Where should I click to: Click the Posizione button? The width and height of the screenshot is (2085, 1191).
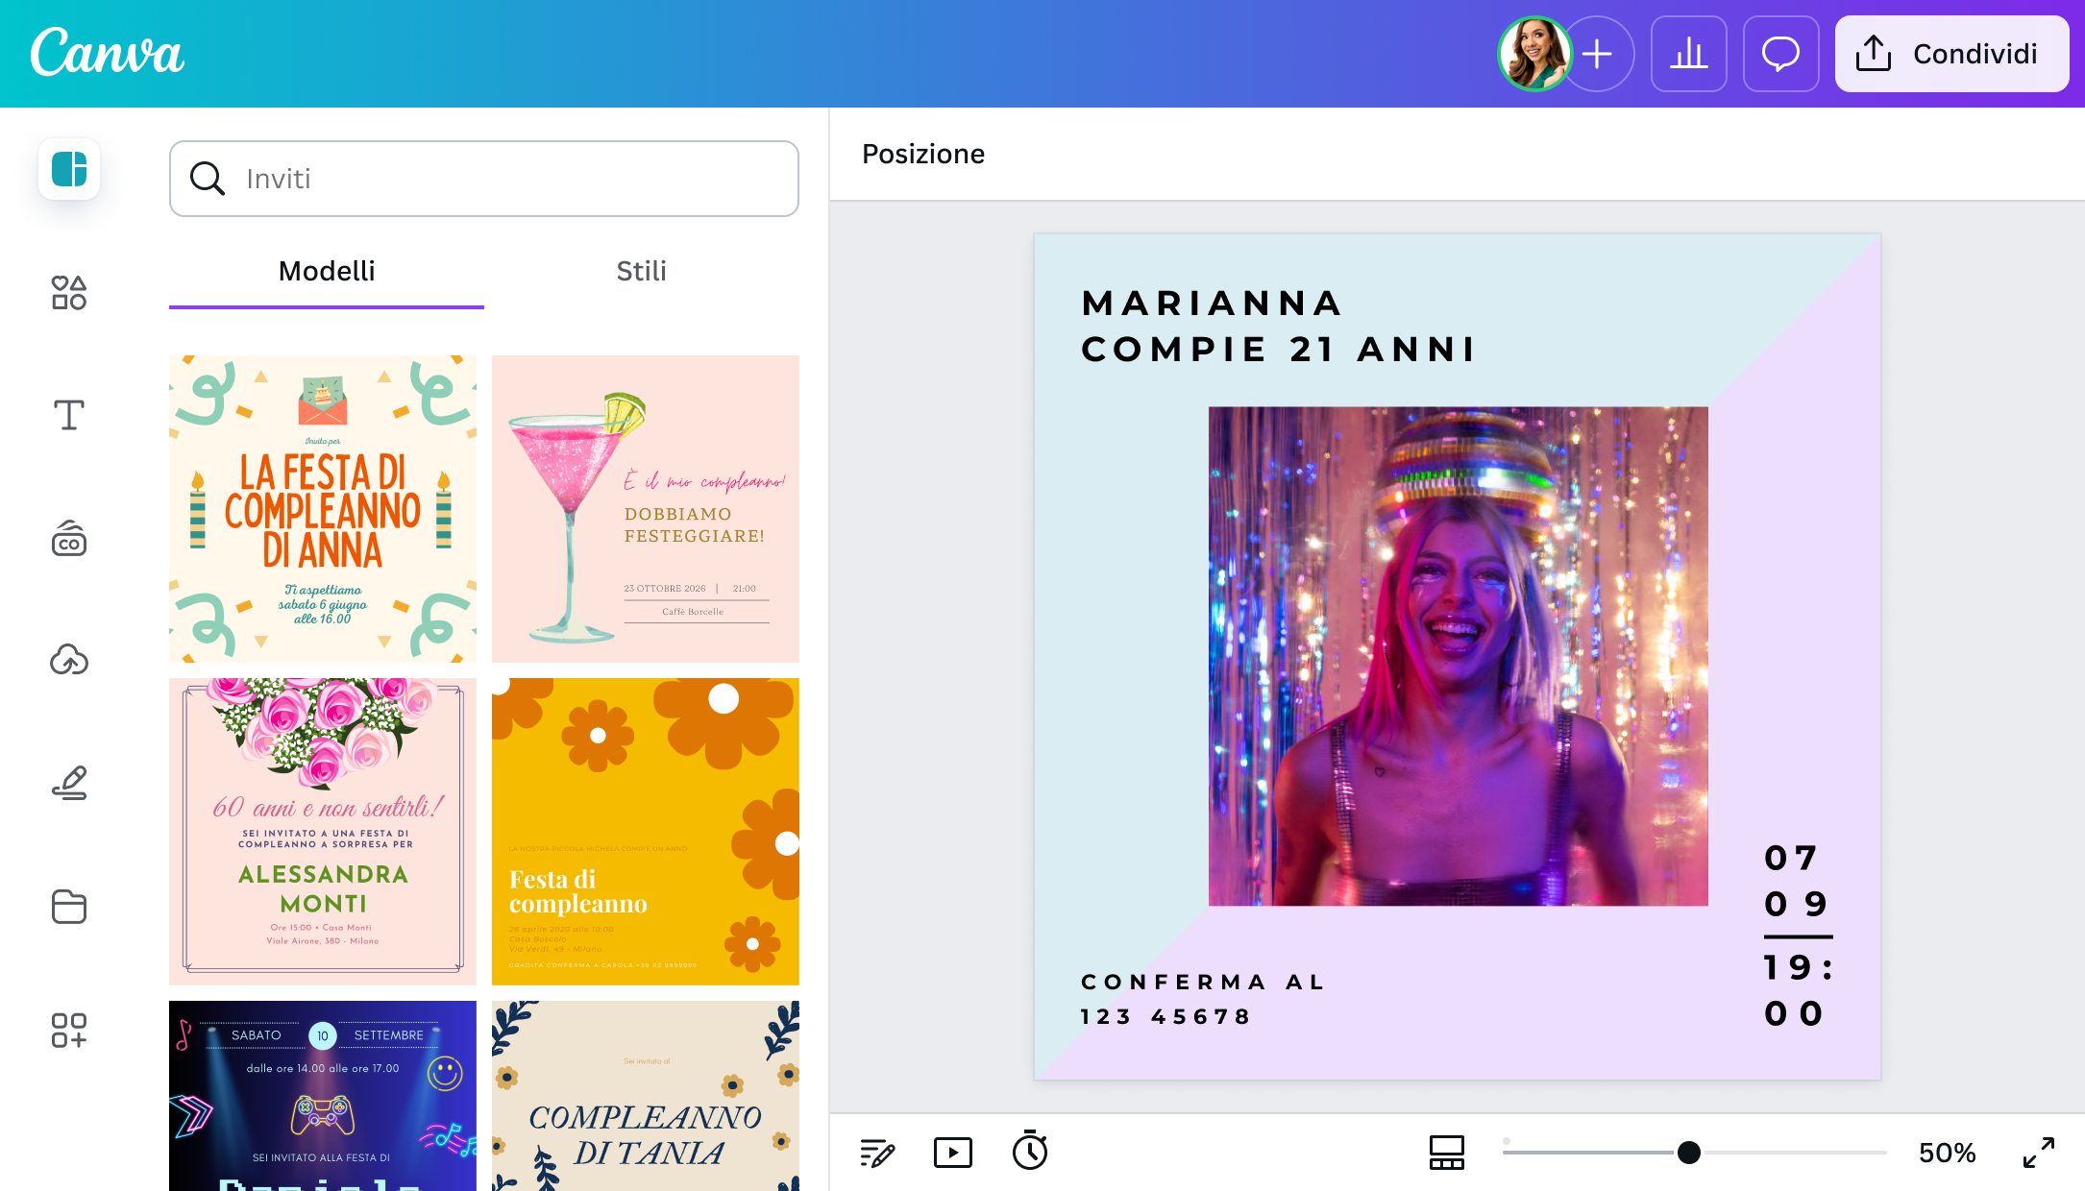click(x=923, y=155)
